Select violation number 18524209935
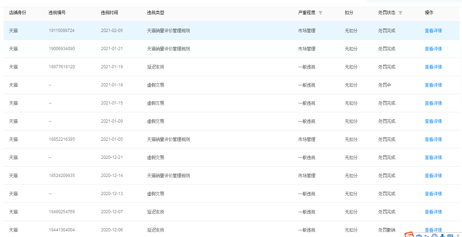The height and width of the screenshot is (237, 462). (x=62, y=176)
